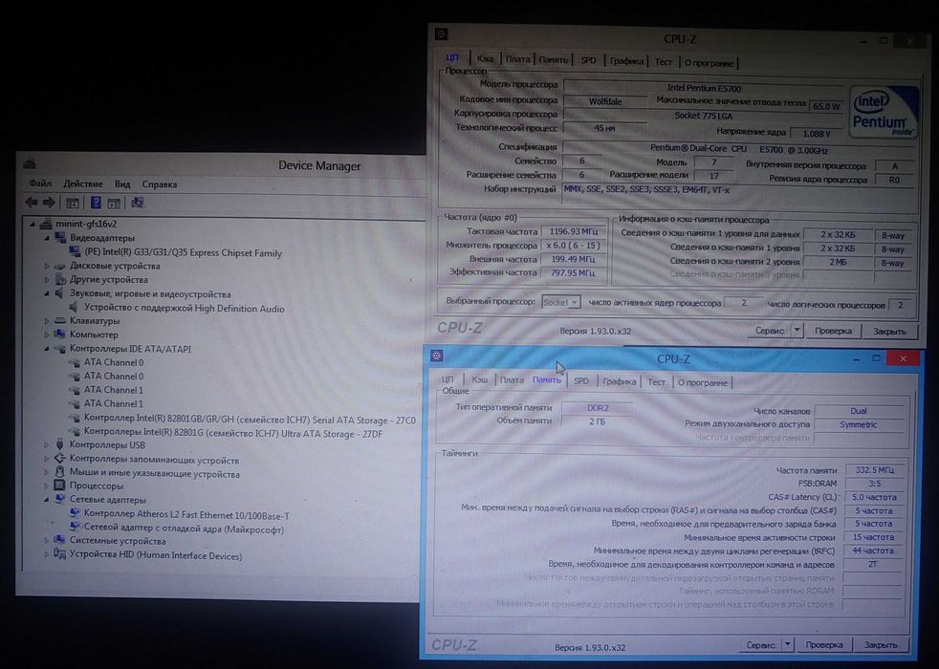
Task: Click the Intel Pentium logo in CPU-Z
Action: pos(884,113)
